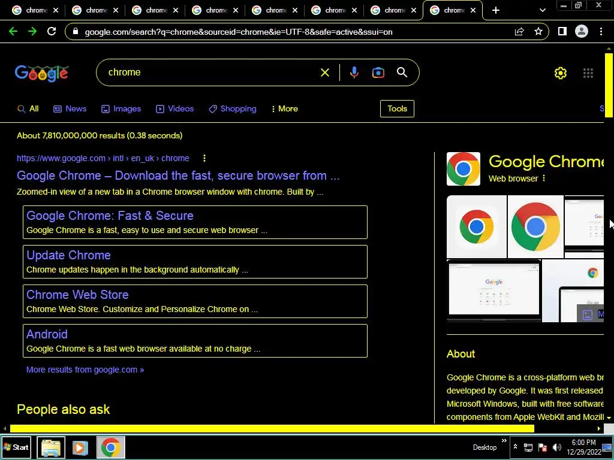This screenshot has height=460, width=614.
Task: Show hidden system tray icons
Action: pyautogui.click(x=515, y=447)
